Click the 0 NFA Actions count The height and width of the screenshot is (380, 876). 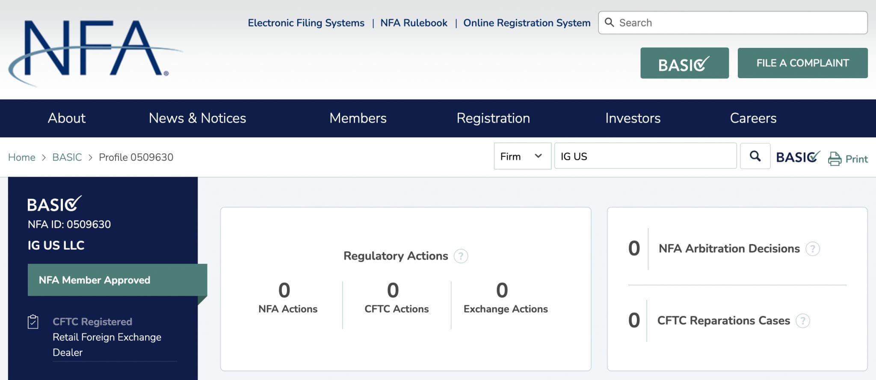[284, 290]
